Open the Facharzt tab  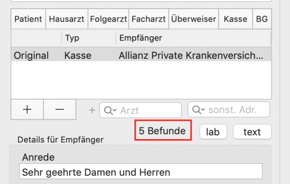click(149, 19)
